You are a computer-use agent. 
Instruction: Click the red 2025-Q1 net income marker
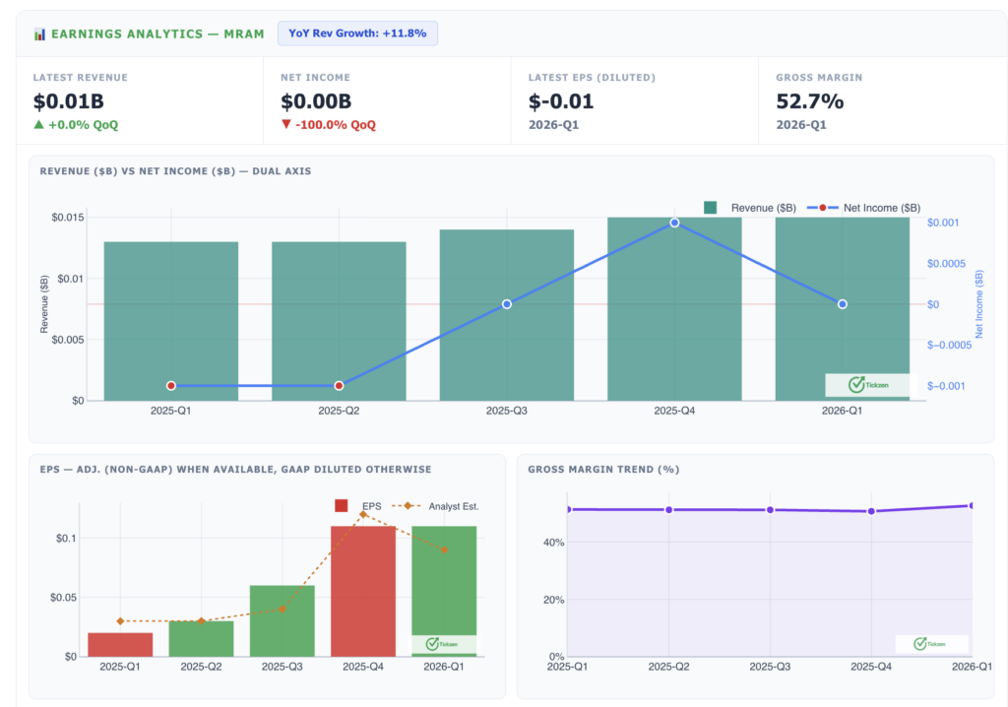coord(171,386)
